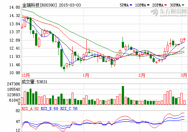The width and height of the screenshot is (188, 132).
Task: Click the RSI_C:56 indicator label
Action: (x=69, y=108)
